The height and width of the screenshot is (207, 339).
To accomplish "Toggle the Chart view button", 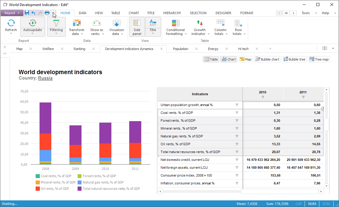I will pyautogui.click(x=229, y=59).
